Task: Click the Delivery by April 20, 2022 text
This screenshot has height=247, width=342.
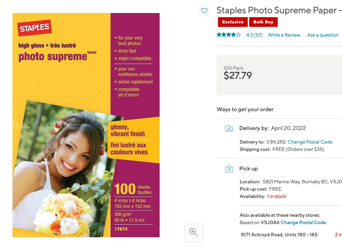Action: coord(273,128)
